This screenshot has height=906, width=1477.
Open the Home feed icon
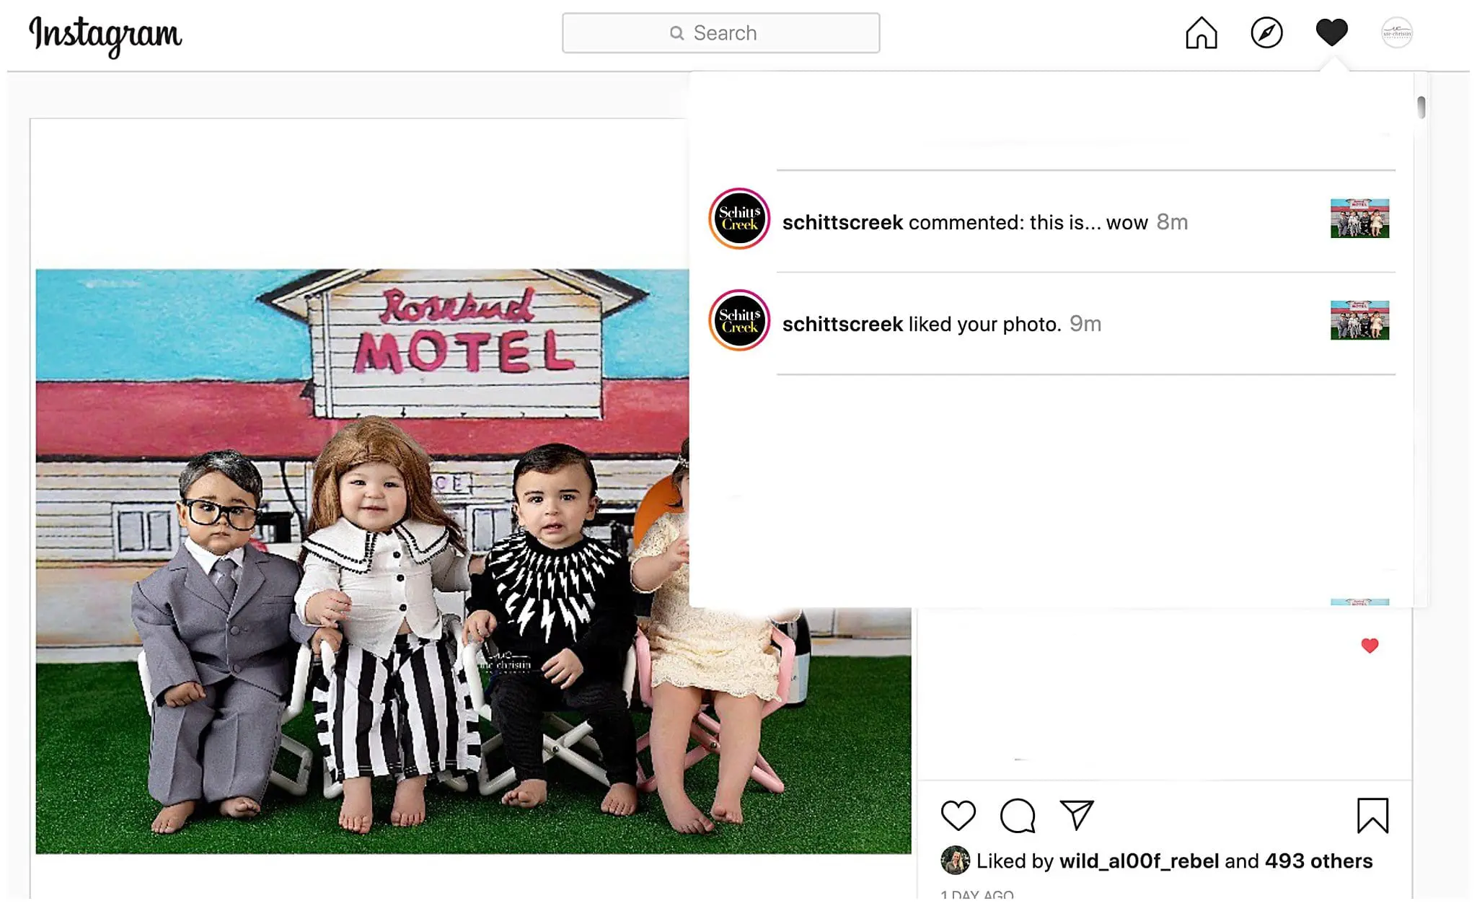coord(1201,32)
